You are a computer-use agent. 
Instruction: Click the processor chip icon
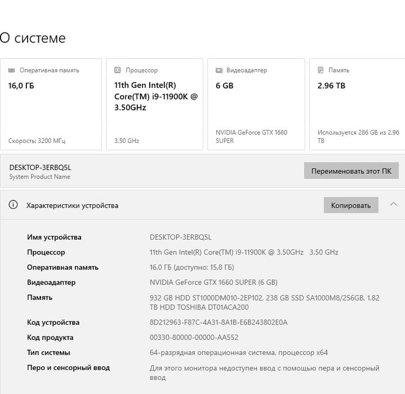coord(118,70)
